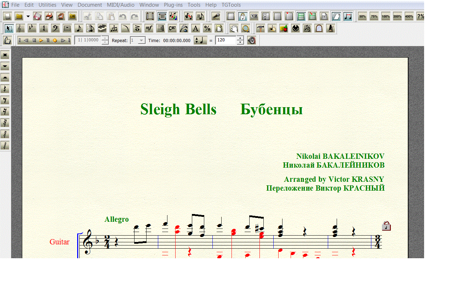Toggle Display in Concert Pitch icon

[x=188, y=16]
